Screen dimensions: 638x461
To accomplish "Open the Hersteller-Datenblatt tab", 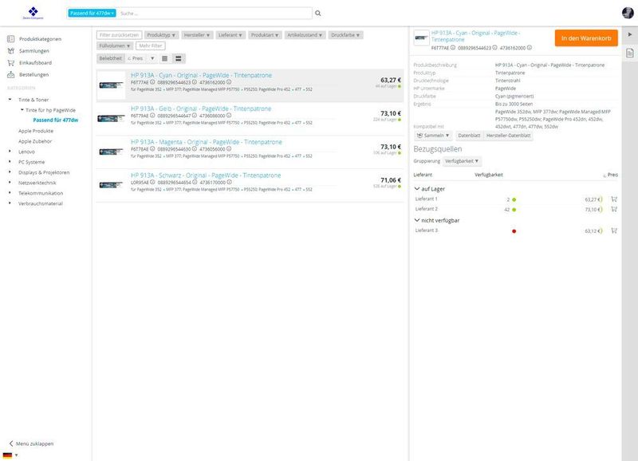I will [509, 136].
